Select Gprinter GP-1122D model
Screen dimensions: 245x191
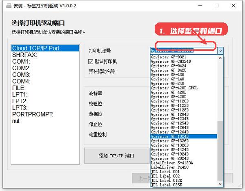(x=184, y=106)
